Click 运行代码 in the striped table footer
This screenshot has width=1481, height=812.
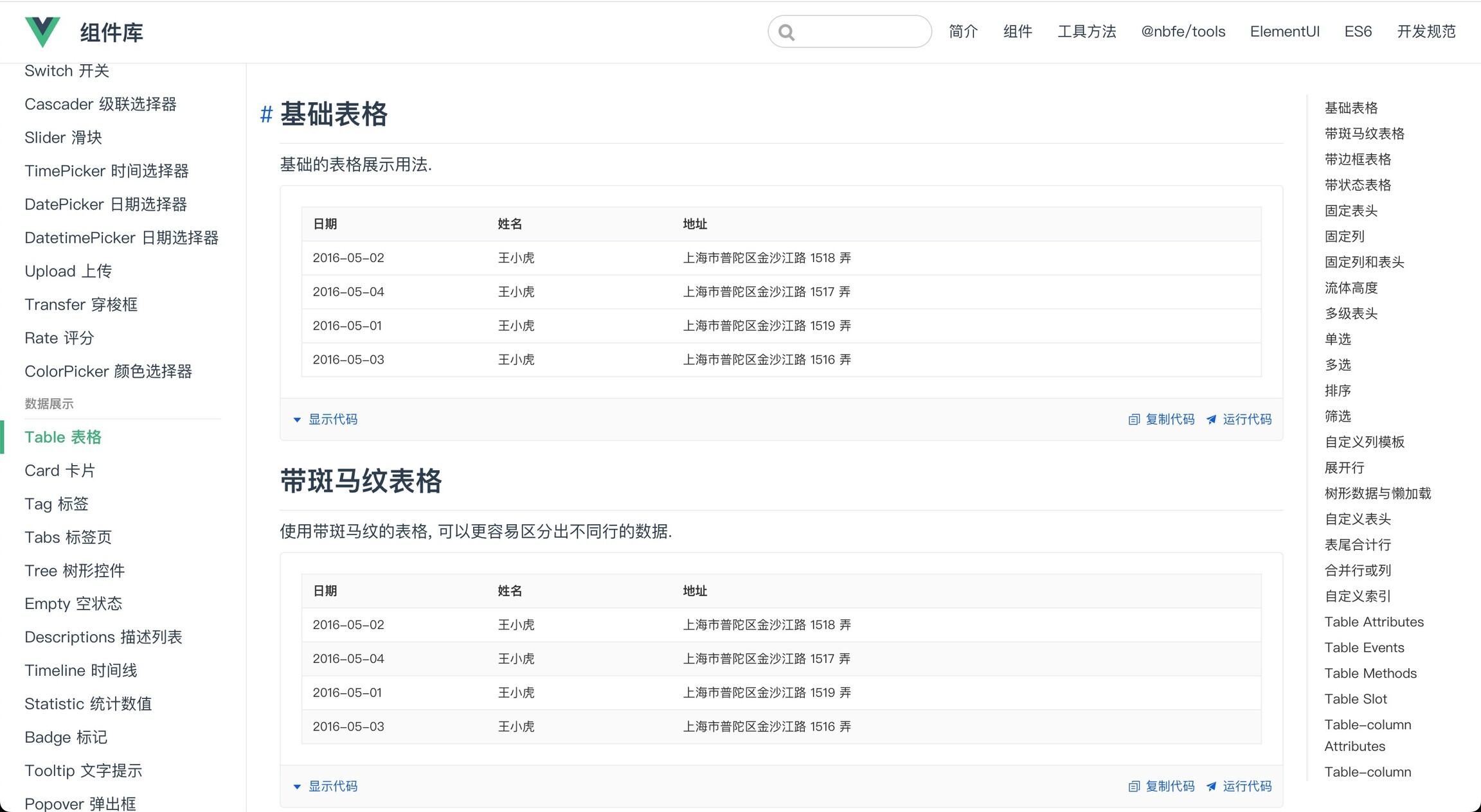click(1247, 786)
